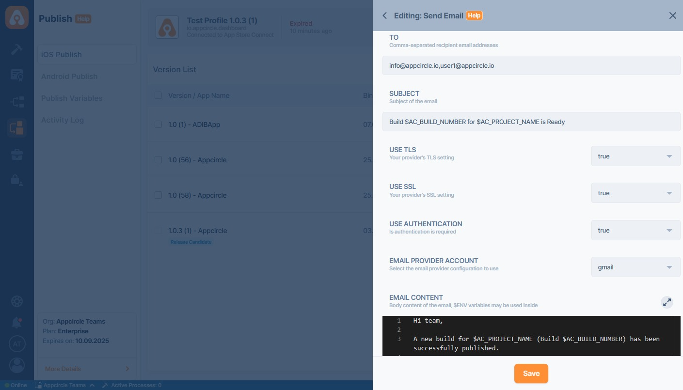Image resolution: width=683 pixels, height=390 pixels.
Task: Expand the Email Provider Account dropdown
Action: pyautogui.click(x=635, y=267)
